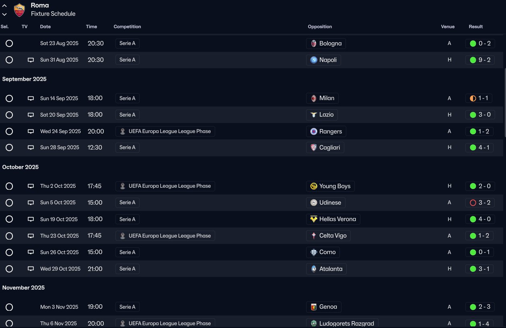506x328 pixels.
Task: Click the TV icon on the Udinese row
Action: coord(31,203)
